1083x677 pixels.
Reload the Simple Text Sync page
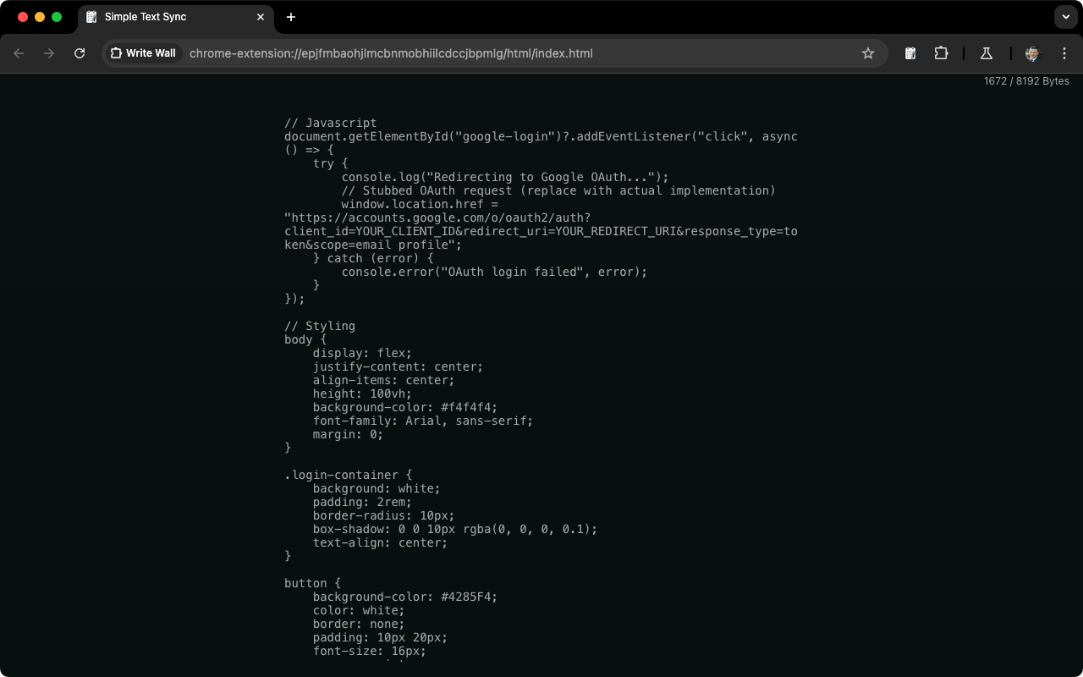[79, 52]
